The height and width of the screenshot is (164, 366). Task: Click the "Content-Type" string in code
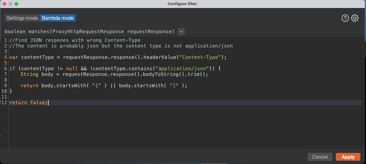point(200,57)
